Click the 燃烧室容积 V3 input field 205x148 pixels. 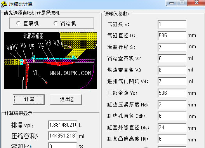pyautogui.click(x=172, y=70)
